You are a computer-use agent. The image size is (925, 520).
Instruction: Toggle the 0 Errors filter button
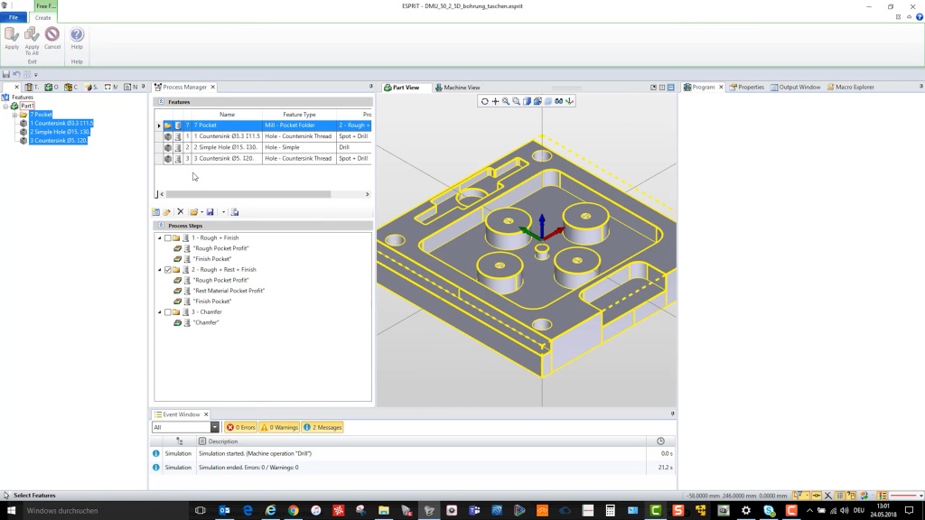(x=241, y=427)
